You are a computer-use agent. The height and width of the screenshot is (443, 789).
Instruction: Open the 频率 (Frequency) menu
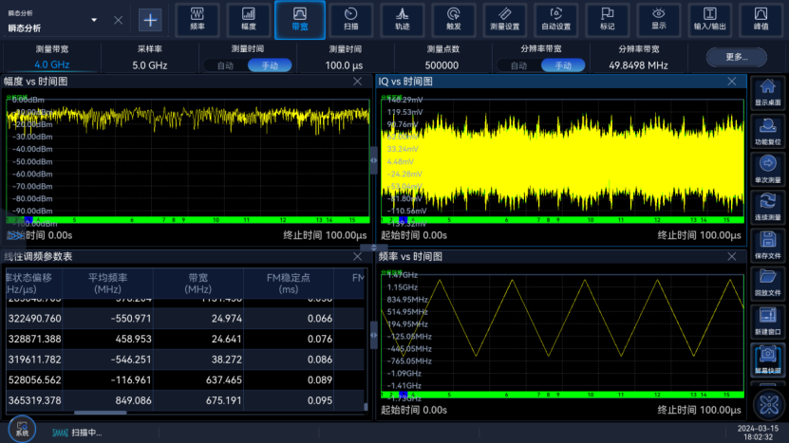[x=197, y=19]
